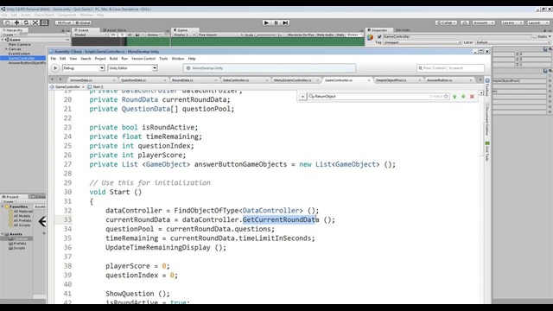Screen dimensions: 553x311
Task: Toggle the GameController active checkbox
Action: pos(379,36)
